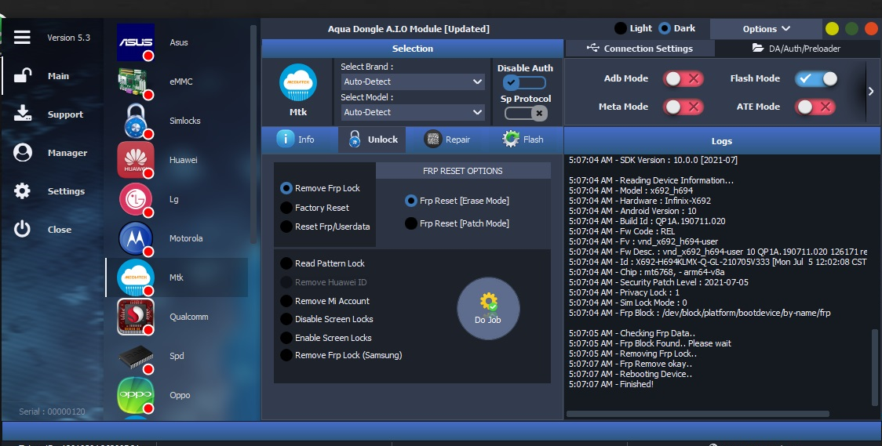Select the Lg brand icon

click(x=136, y=199)
